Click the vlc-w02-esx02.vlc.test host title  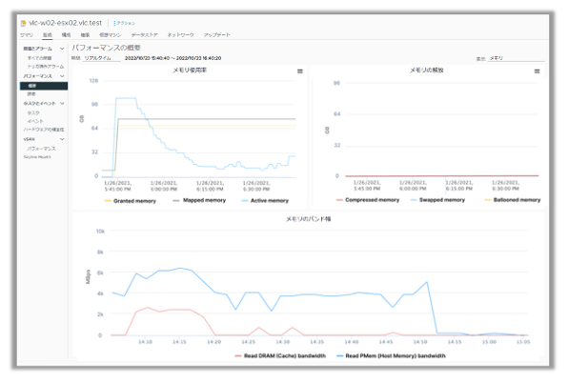click(65, 23)
